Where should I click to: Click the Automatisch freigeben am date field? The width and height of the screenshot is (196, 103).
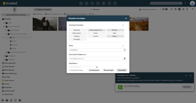pos(97,59)
